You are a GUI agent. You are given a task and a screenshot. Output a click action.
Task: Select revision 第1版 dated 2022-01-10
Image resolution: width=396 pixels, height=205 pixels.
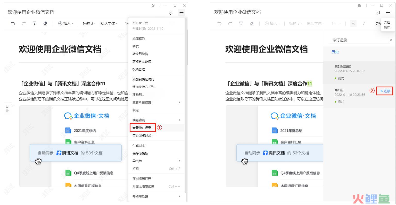[x=359, y=96]
